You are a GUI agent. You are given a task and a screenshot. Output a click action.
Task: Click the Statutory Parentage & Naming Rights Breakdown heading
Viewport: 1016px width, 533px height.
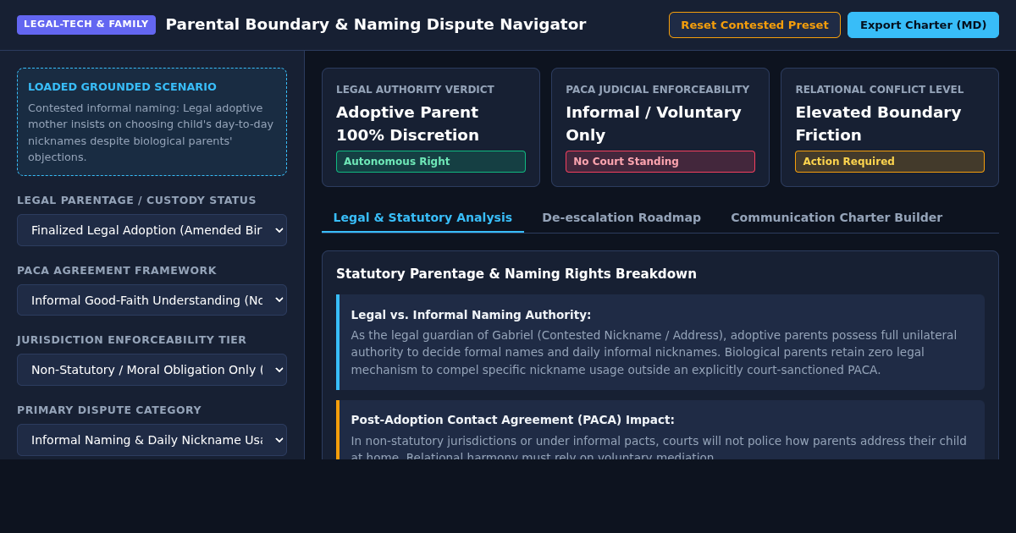click(516, 274)
